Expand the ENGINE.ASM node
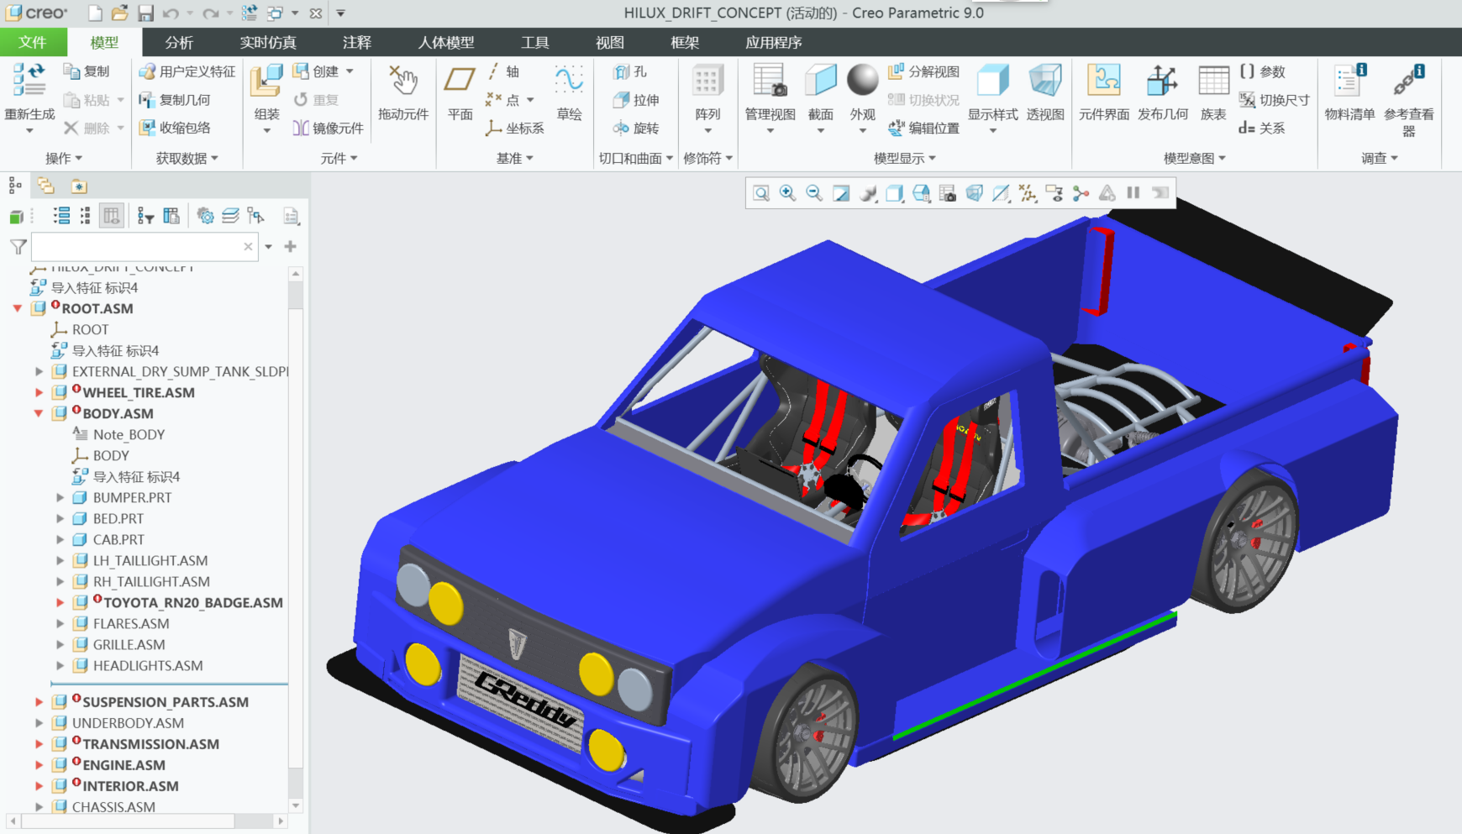This screenshot has width=1462, height=834. [x=39, y=765]
